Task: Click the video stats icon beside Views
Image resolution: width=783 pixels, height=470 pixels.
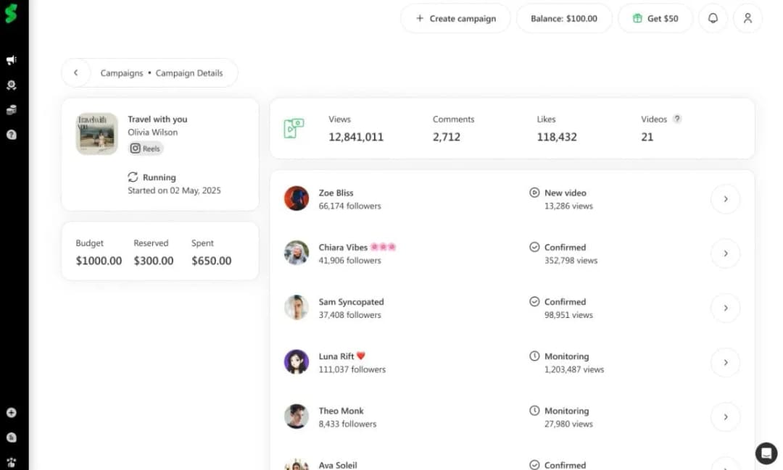Action: pyautogui.click(x=294, y=128)
